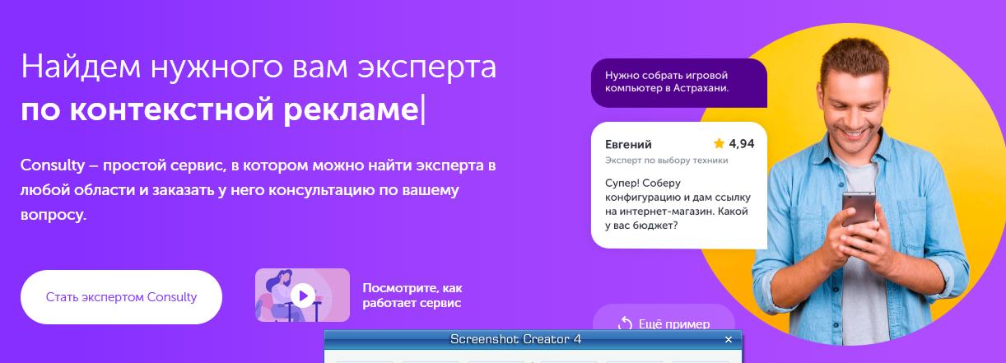Click the reply text 'Супер! Соберу конфигурацию'
Image resolution: width=1006 pixels, height=363 pixels.
pos(678,203)
